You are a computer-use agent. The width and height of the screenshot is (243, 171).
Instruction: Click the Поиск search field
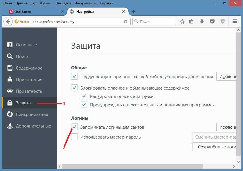154,21
